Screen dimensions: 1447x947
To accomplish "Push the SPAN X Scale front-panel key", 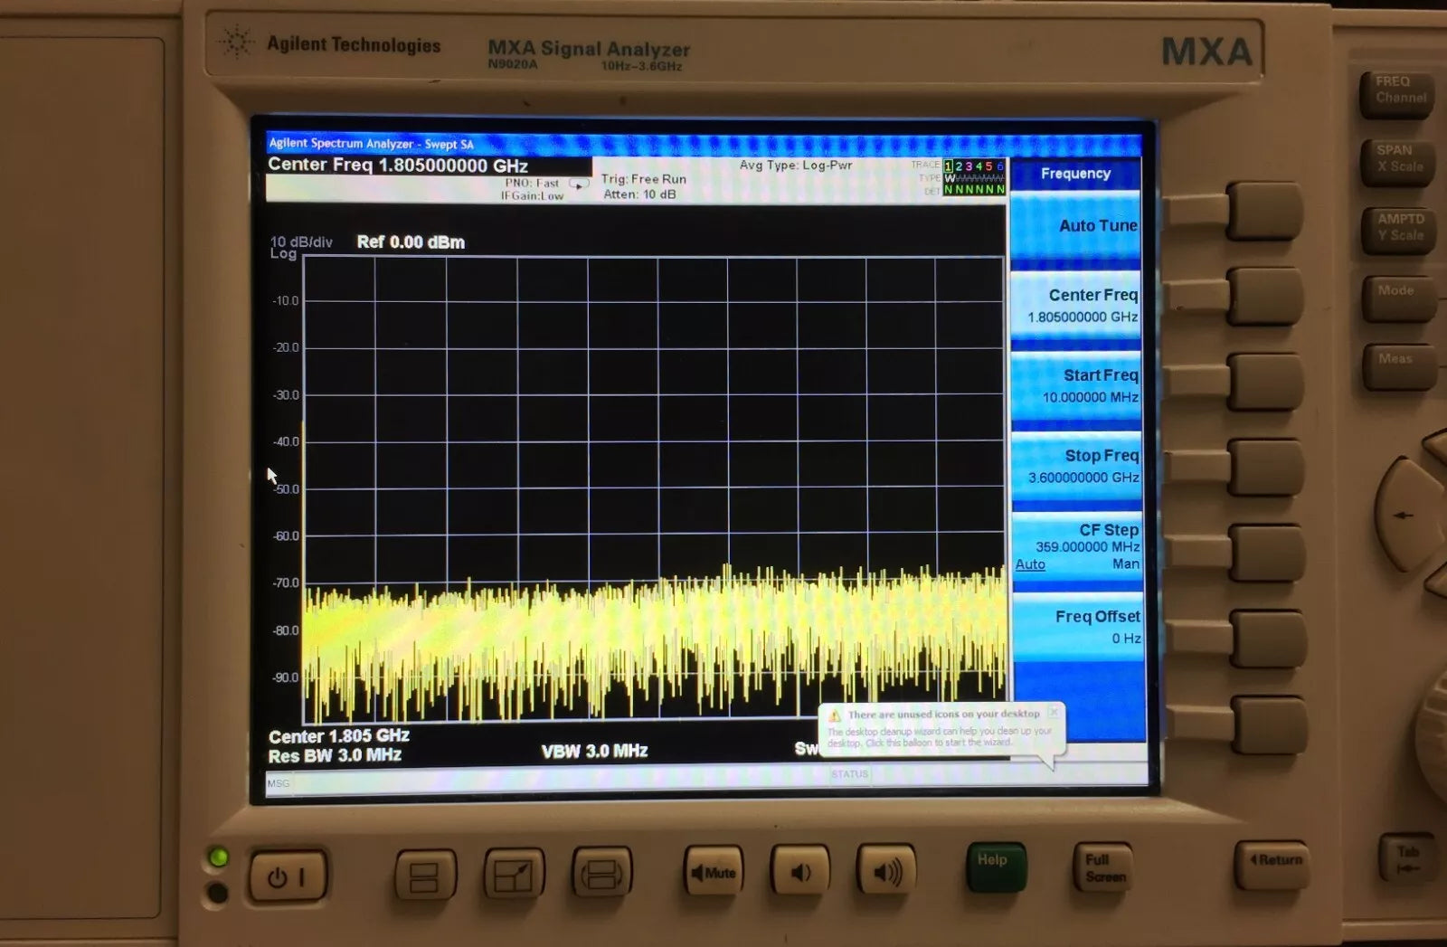I will tap(1398, 163).
